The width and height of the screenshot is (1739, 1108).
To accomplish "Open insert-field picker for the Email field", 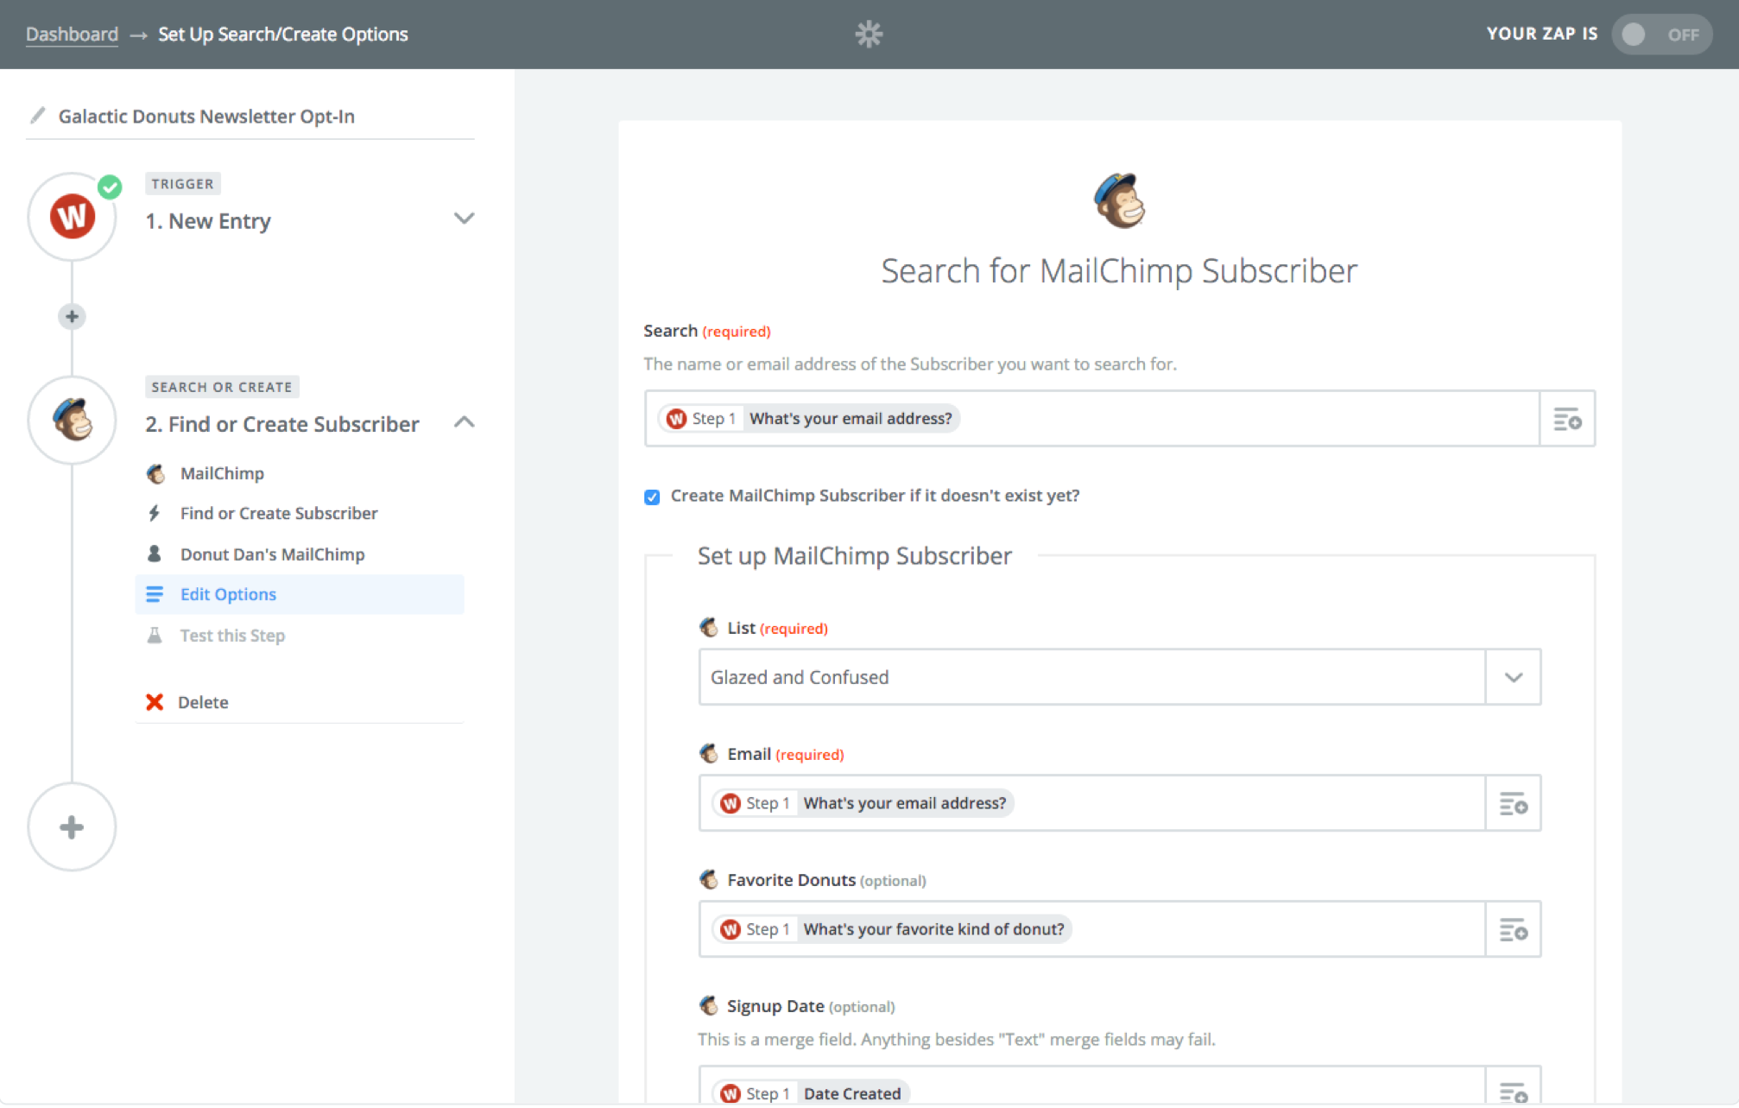I will coord(1513,804).
